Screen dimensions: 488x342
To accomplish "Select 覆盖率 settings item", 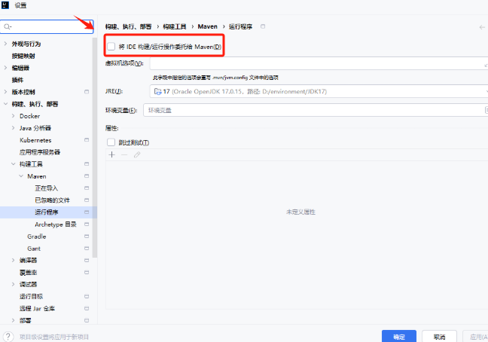I will coord(28,273).
